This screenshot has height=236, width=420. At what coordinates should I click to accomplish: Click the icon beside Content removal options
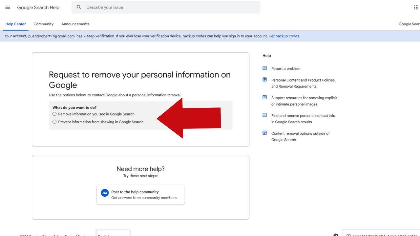264,133
